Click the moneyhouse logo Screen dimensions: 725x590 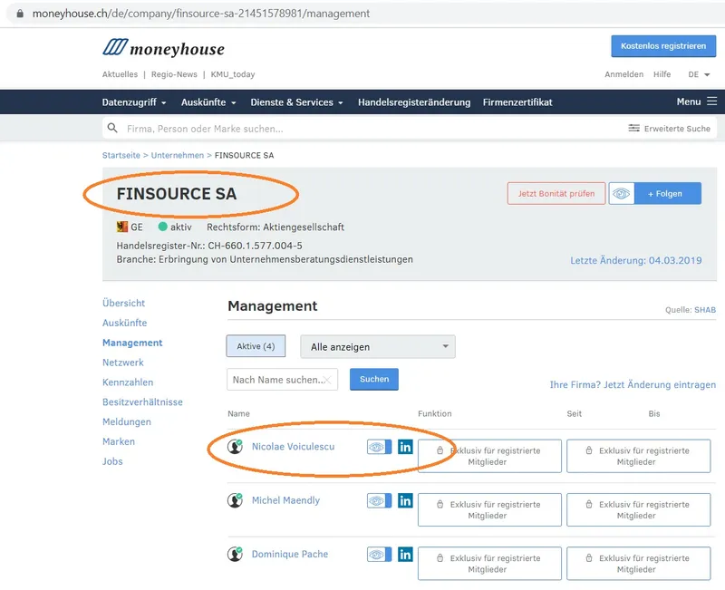tap(163, 48)
